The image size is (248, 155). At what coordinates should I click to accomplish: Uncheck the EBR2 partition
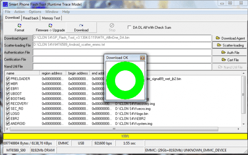pos(8,118)
